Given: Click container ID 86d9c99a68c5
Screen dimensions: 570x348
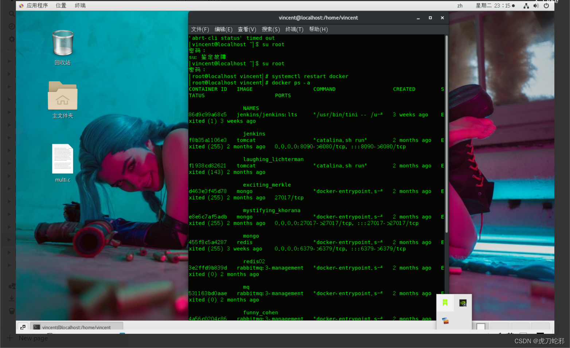Looking at the screenshot, I should click(x=208, y=114).
